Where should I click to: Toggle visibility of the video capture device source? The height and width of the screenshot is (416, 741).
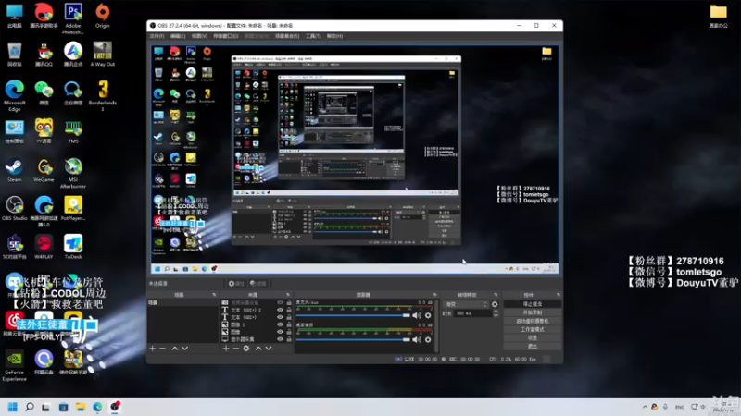(x=280, y=302)
